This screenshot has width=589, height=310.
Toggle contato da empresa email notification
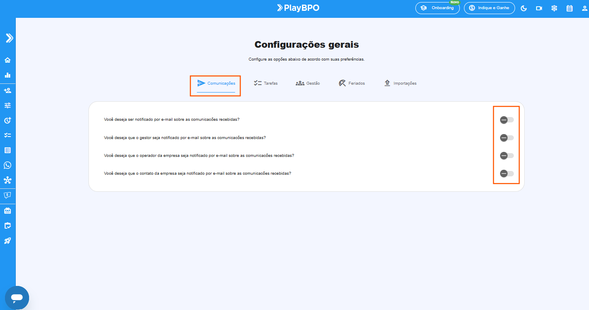pyautogui.click(x=506, y=173)
